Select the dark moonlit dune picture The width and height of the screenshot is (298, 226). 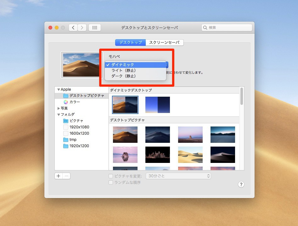point(223,155)
